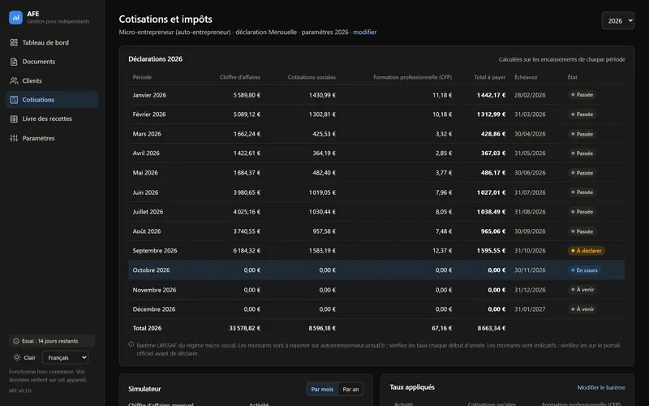Click the Octobre 2026 highlighted row label
Image resolution: width=649 pixels, height=406 pixels.
(x=151, y=270)
